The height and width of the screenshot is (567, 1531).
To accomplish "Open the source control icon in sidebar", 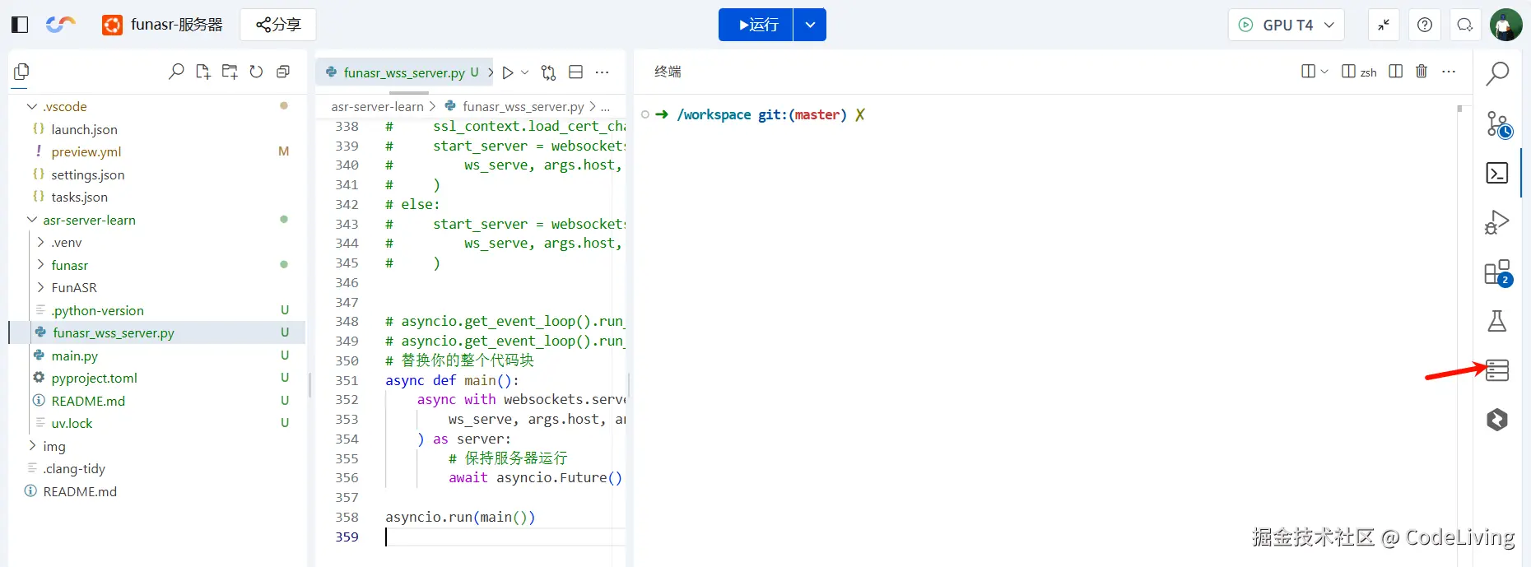I will tap(1497, 124).
